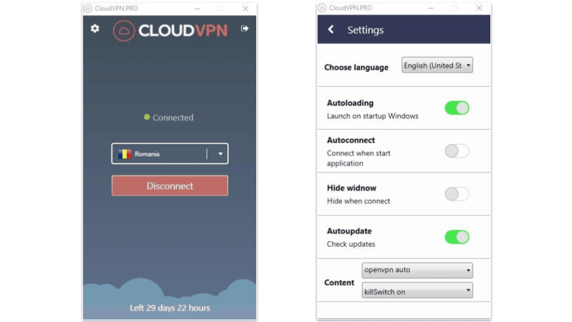Turn on the Hide window toggle

(x=457, y=194)
